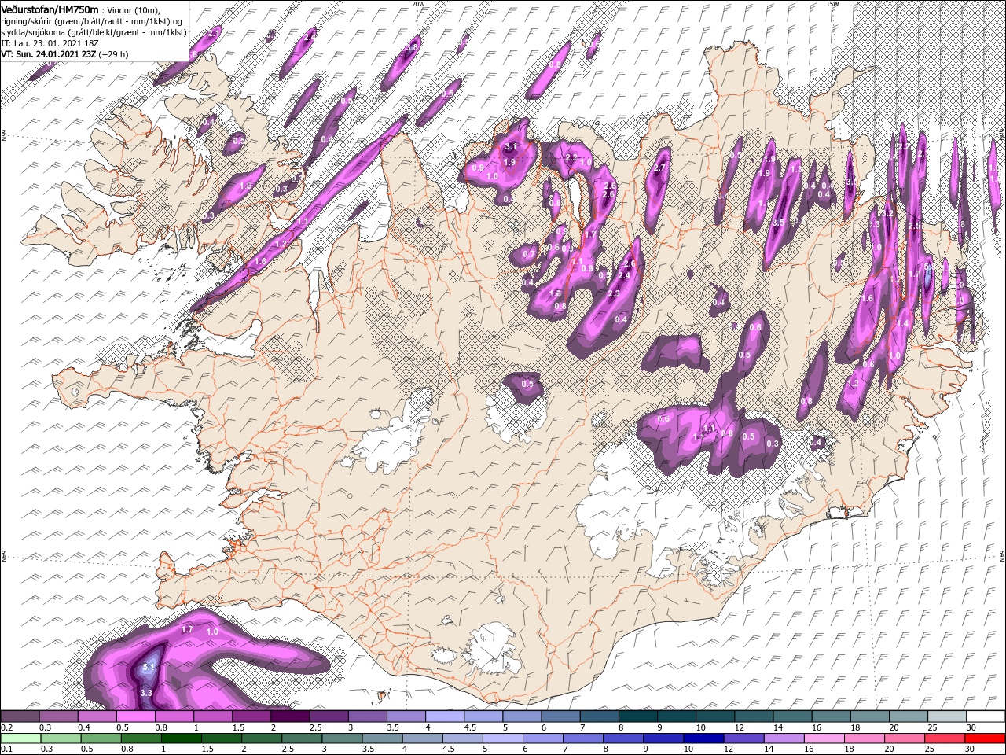Screen dimensions: 1006x755
Task: Click the 15W longitude label
Action: pos(832,3)
